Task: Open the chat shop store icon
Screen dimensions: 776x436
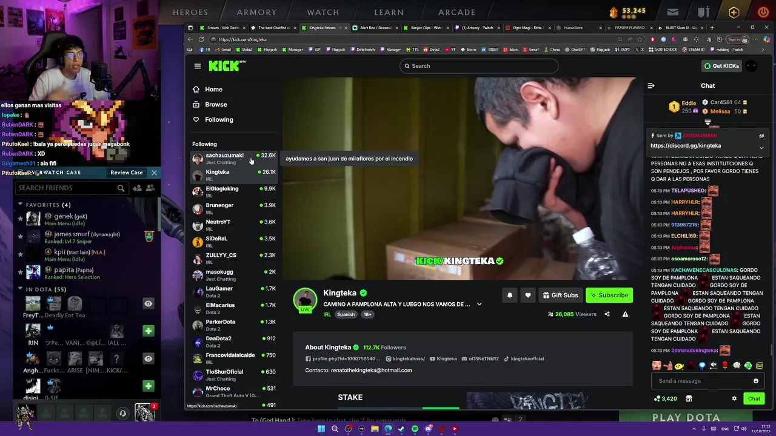Action: pyautogui.click(x=689, y=398)
